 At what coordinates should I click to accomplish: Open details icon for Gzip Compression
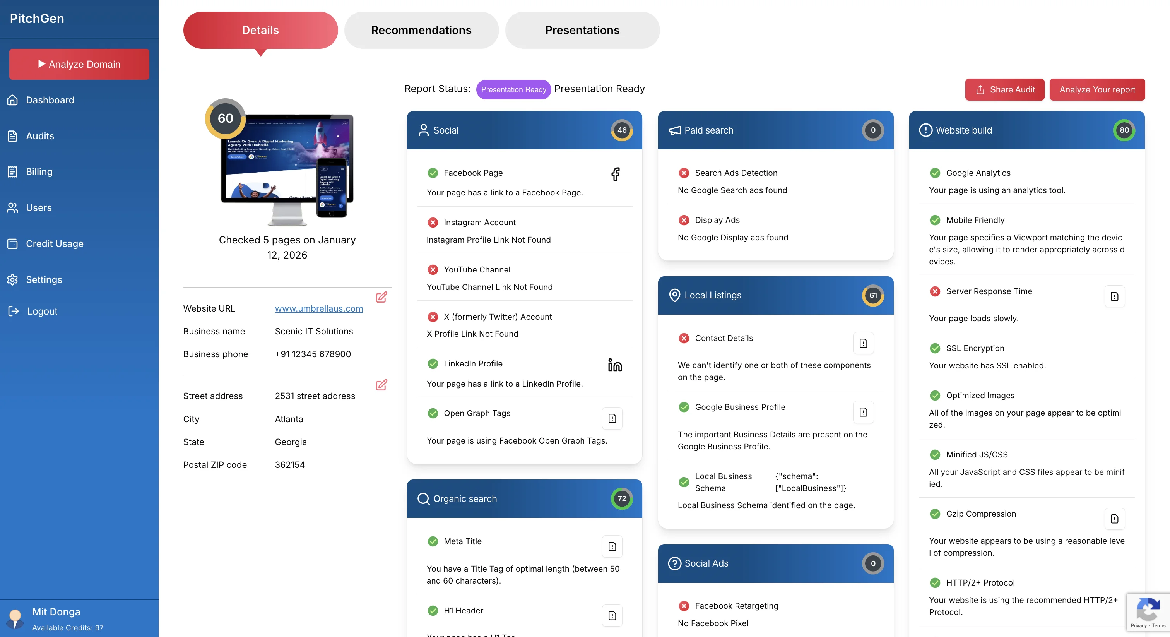(x=1114, y=519)
